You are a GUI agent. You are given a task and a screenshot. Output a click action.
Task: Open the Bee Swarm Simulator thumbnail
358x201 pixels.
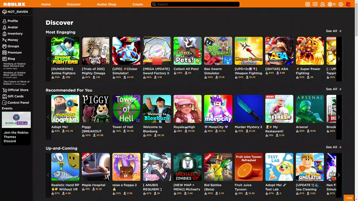218,51
